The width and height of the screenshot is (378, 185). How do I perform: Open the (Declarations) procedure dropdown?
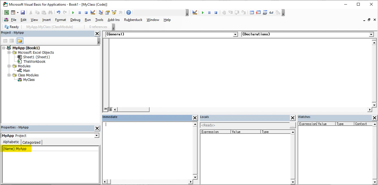(371, 35)
